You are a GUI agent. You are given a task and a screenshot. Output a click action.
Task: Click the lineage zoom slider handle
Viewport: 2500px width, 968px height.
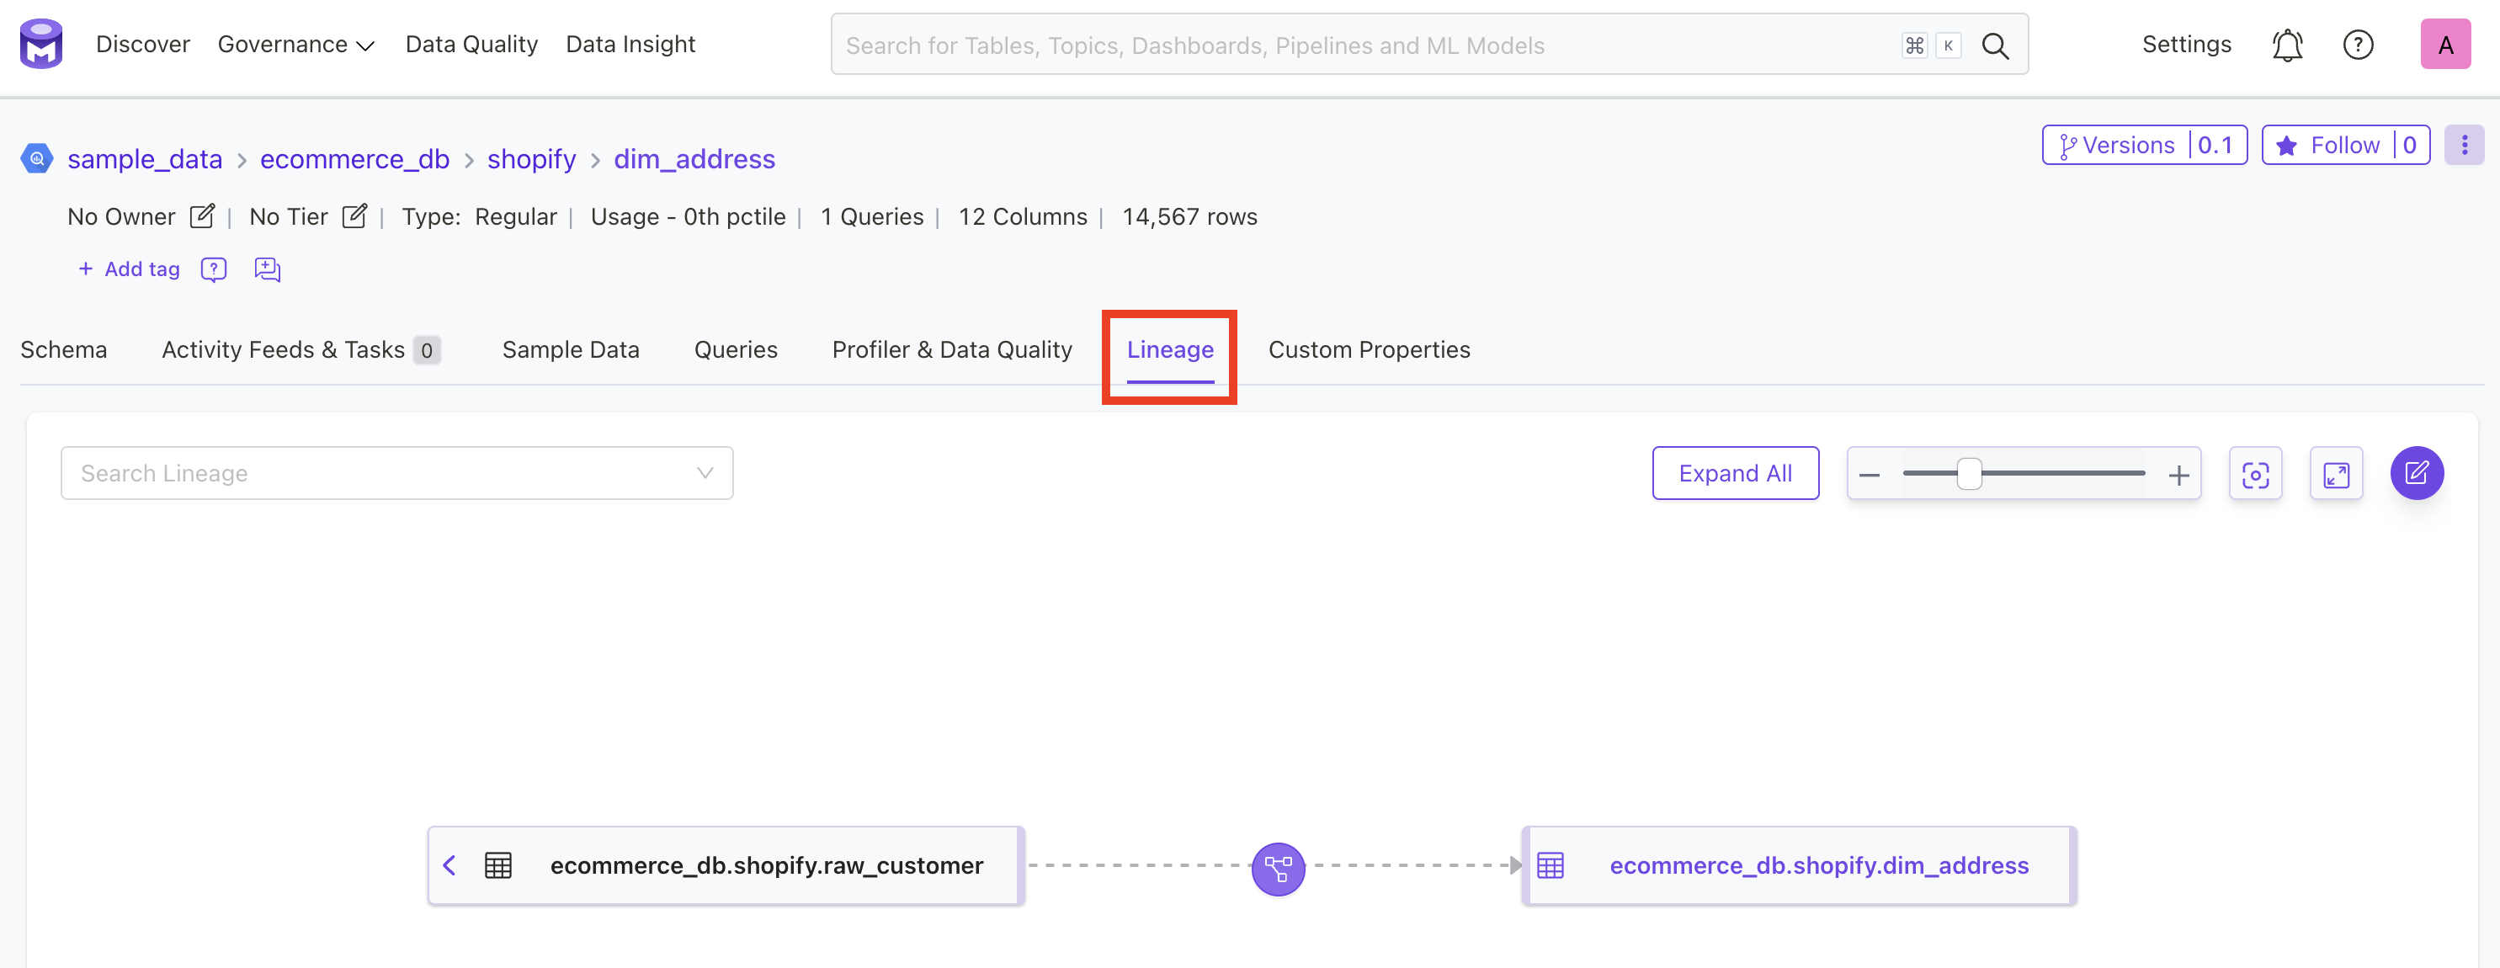(x=1968, y=474)
